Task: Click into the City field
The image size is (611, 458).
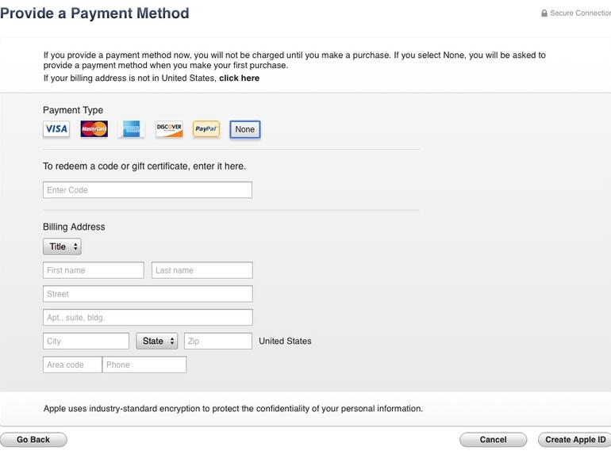Action: pos(86,341)
